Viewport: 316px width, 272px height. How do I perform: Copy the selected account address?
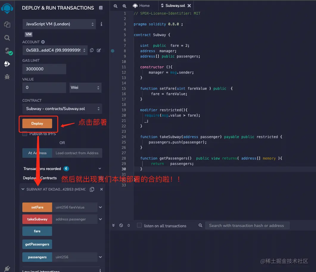(x=92, y=50)
